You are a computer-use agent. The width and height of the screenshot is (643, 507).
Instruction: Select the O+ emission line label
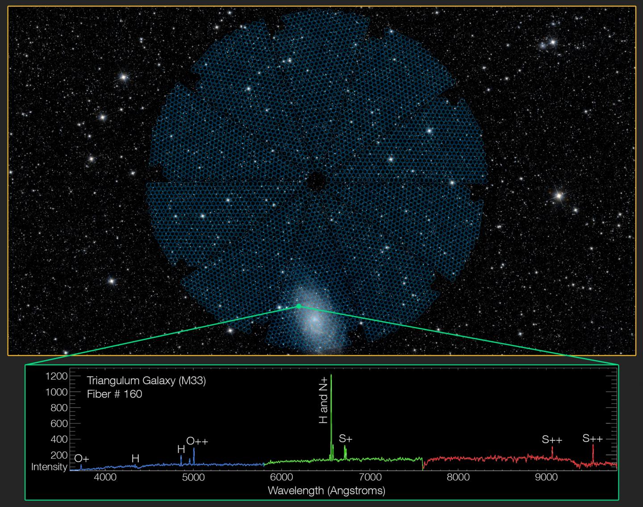[x=82, y=458]
